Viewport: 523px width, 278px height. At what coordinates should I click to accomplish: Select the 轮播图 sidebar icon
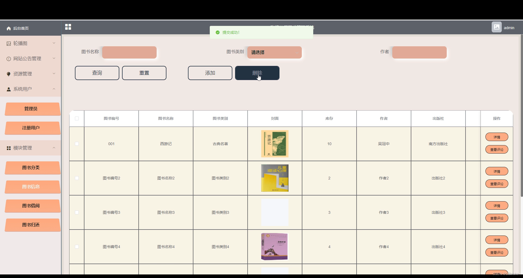pos(8,43)
